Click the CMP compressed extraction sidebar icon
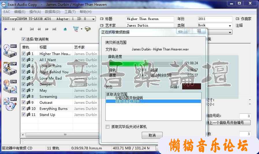 coord(10,68)
